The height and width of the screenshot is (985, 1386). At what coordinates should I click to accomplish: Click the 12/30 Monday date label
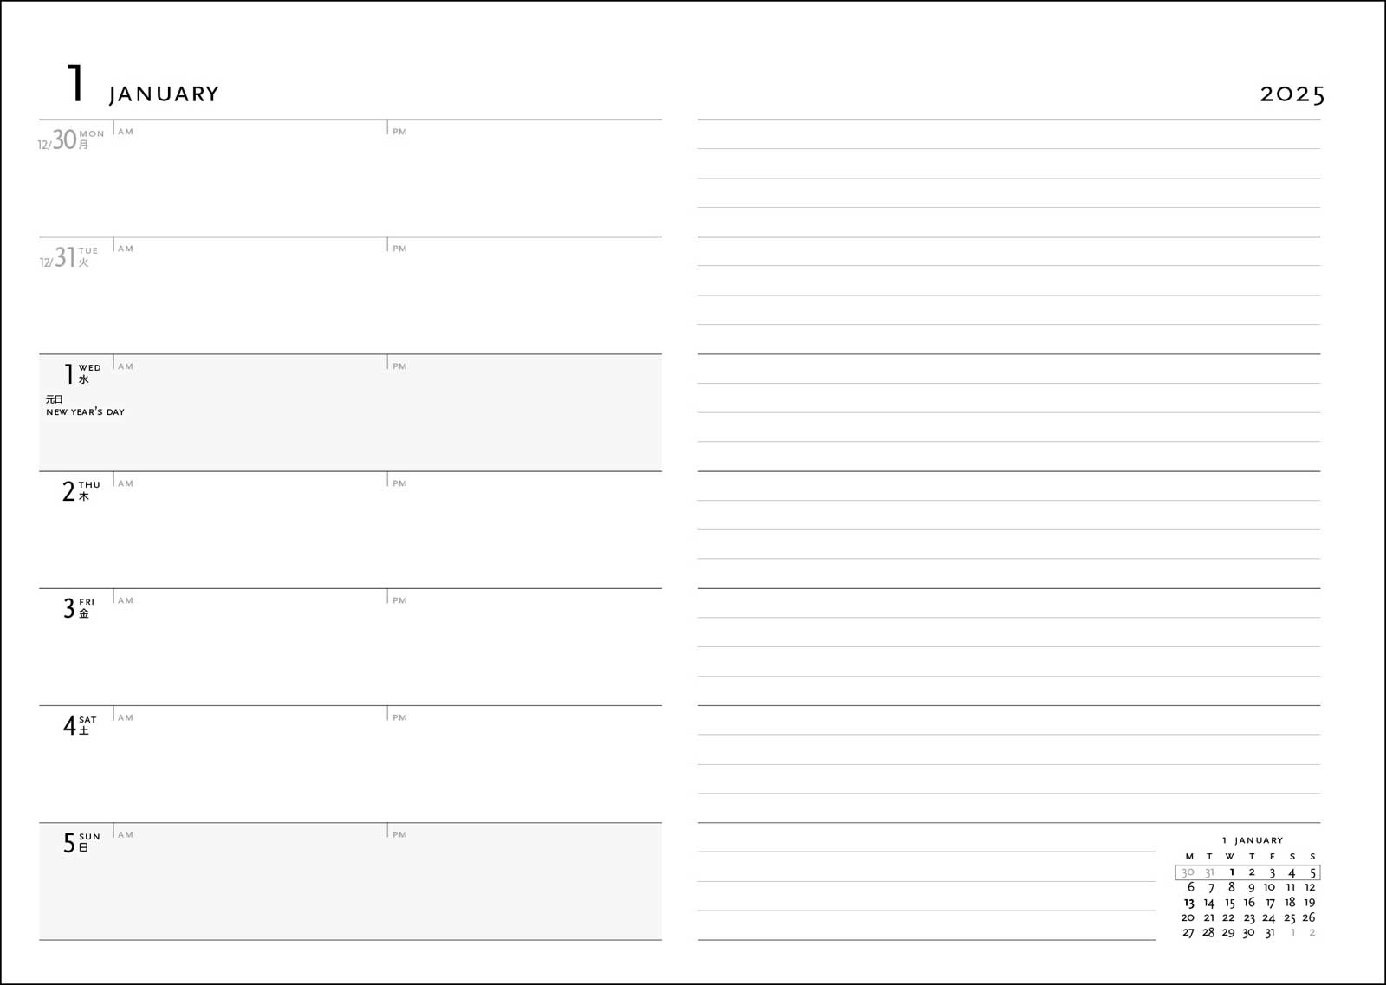(x=70, y=139)
